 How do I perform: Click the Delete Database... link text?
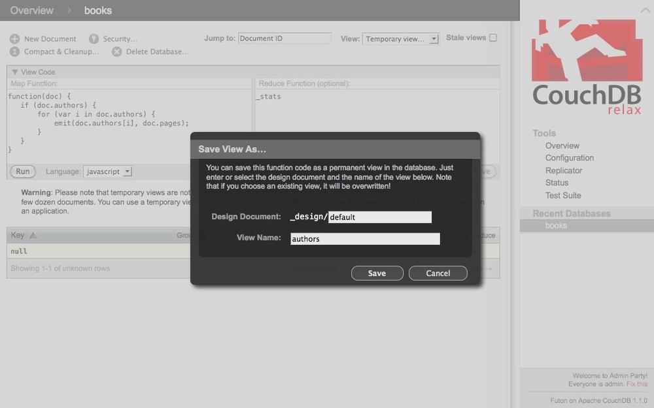pos(157,52)
